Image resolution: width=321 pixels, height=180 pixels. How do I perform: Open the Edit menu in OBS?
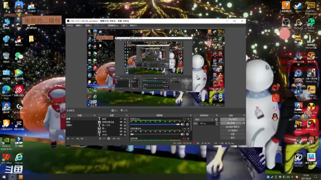79,25
